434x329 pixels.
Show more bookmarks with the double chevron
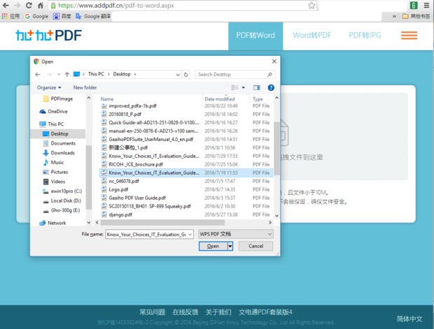pyautogui.click(x=394, y=16)
